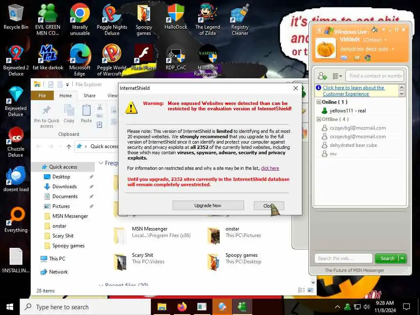Open the Customer Experience info link
420x315 pixels.
pos(353,91)
